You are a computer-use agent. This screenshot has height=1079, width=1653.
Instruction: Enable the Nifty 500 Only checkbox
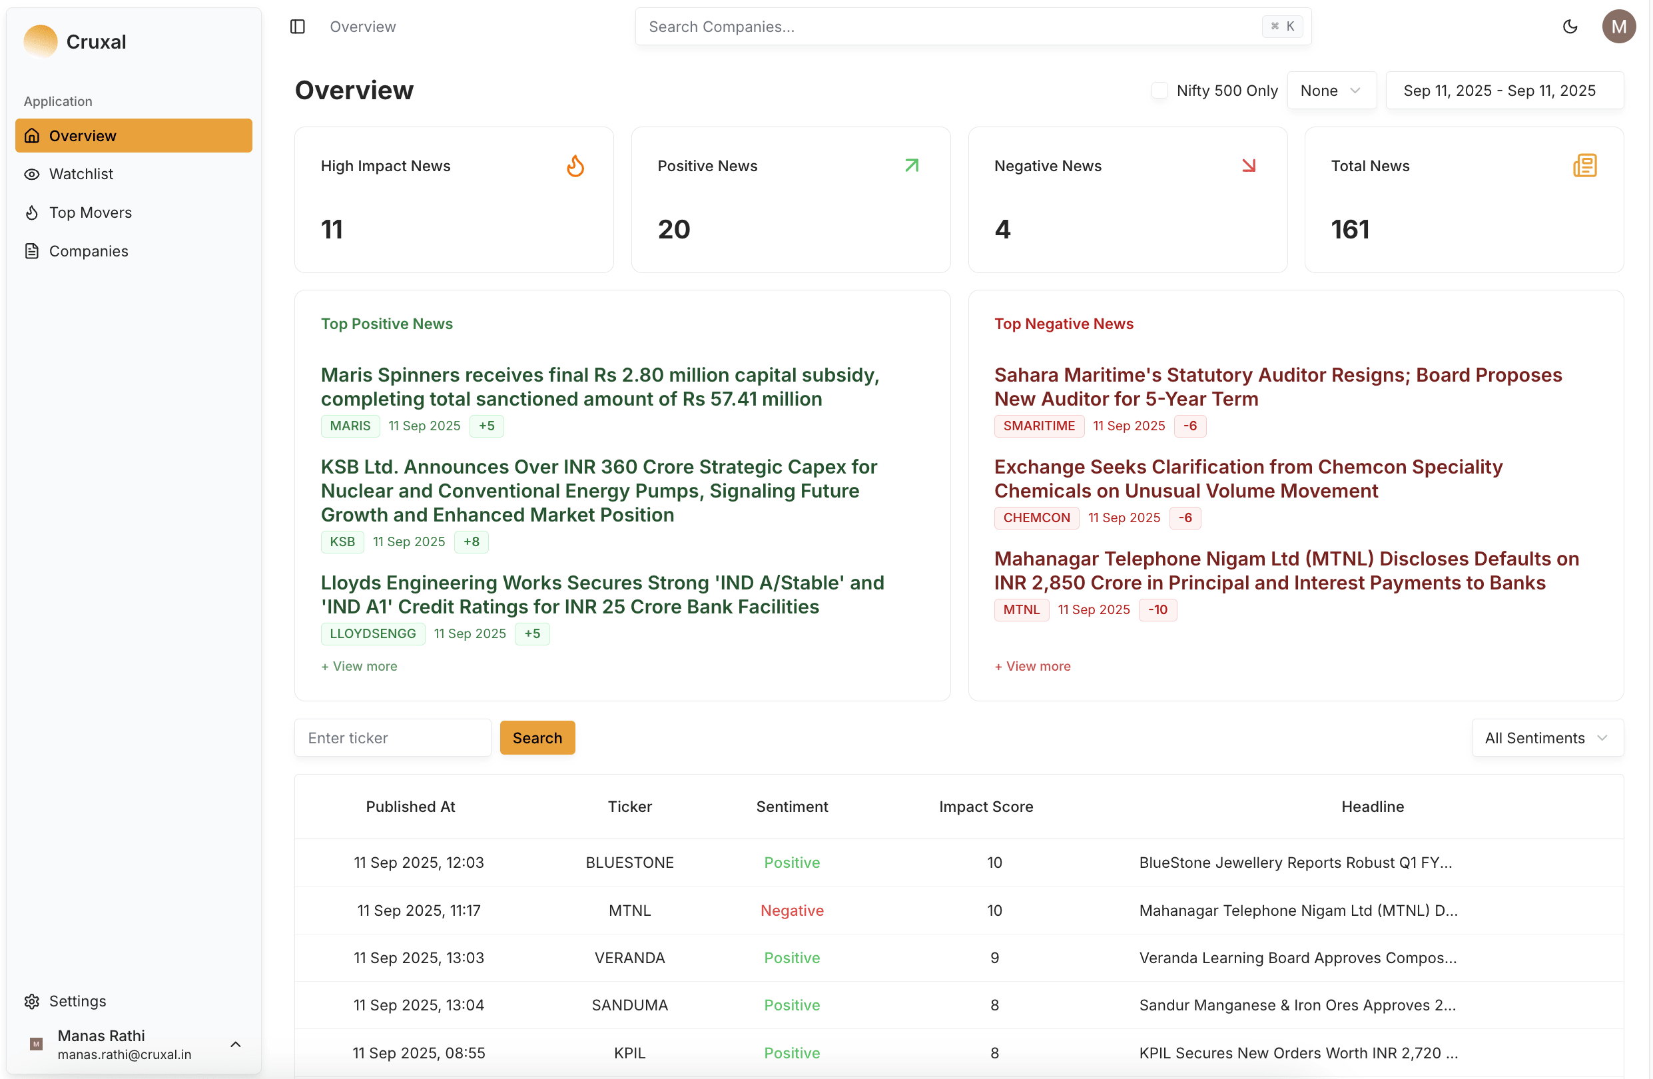(x=1158, y=91)
